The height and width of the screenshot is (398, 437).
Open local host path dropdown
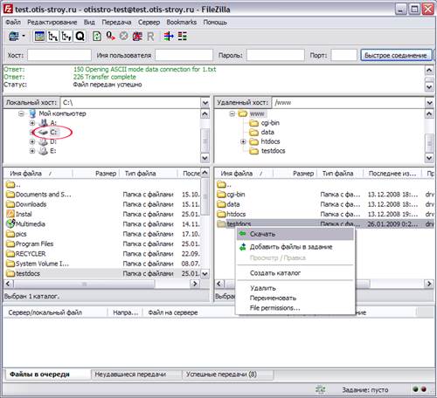click(205, 103)
